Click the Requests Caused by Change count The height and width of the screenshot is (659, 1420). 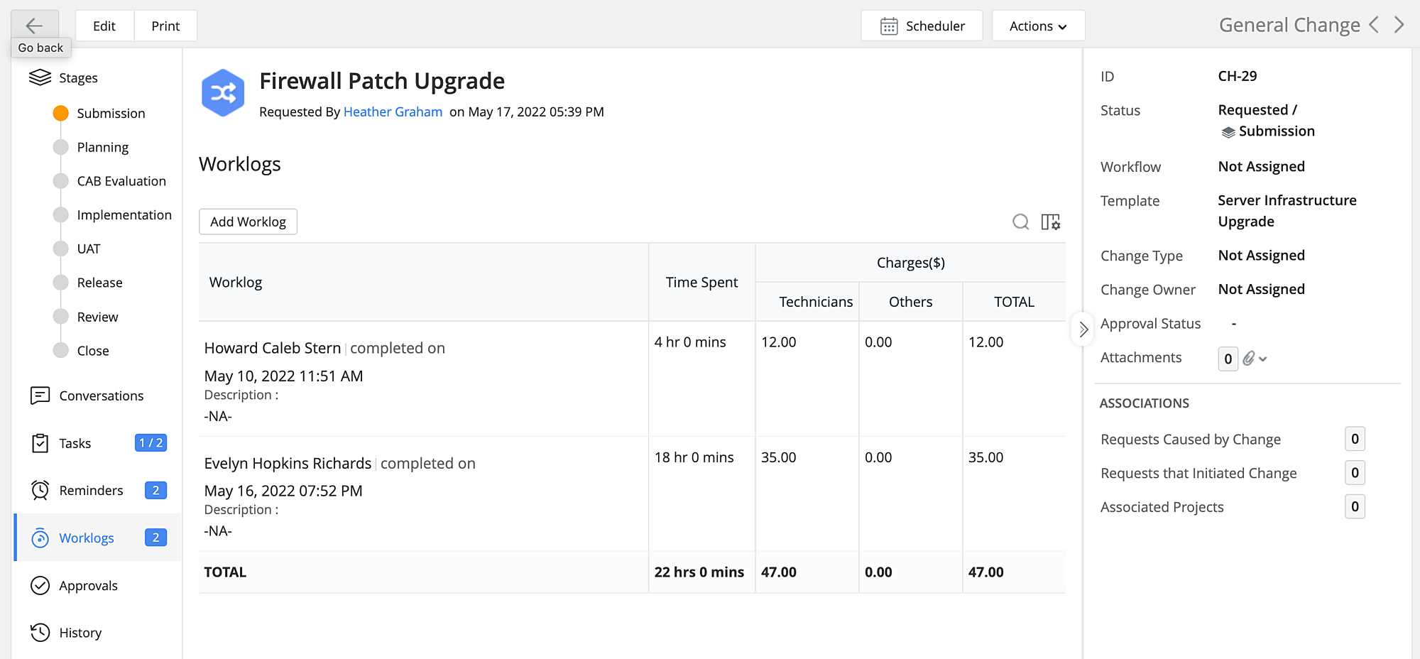click(1355, 440)
